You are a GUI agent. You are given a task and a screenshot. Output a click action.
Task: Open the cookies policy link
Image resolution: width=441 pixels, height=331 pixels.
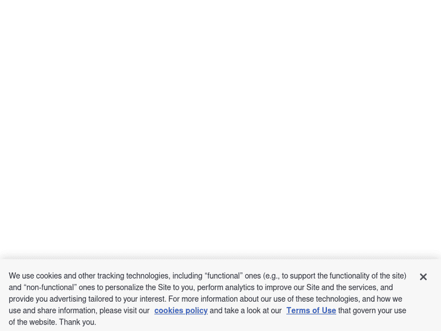coord(181,310)
